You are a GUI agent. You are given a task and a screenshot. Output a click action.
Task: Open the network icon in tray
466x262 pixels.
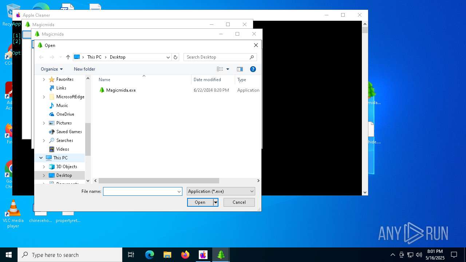click(x=410, y=255)
